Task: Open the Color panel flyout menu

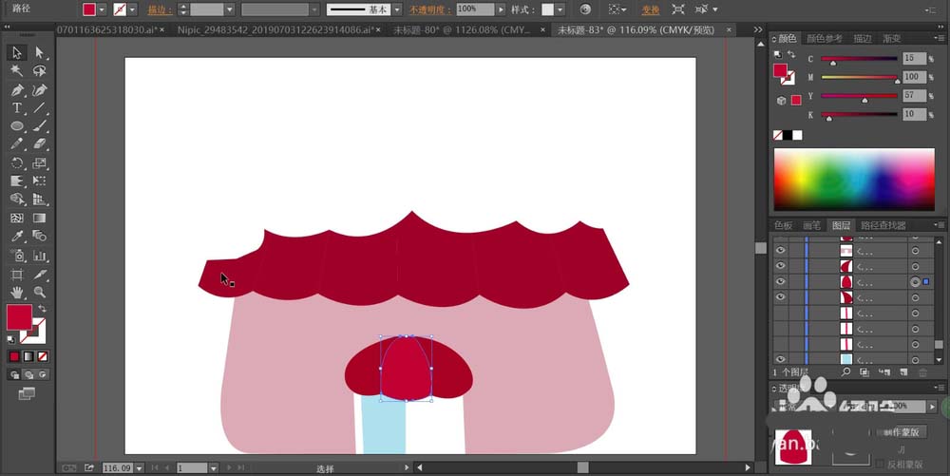Action: tap(939, 38)
